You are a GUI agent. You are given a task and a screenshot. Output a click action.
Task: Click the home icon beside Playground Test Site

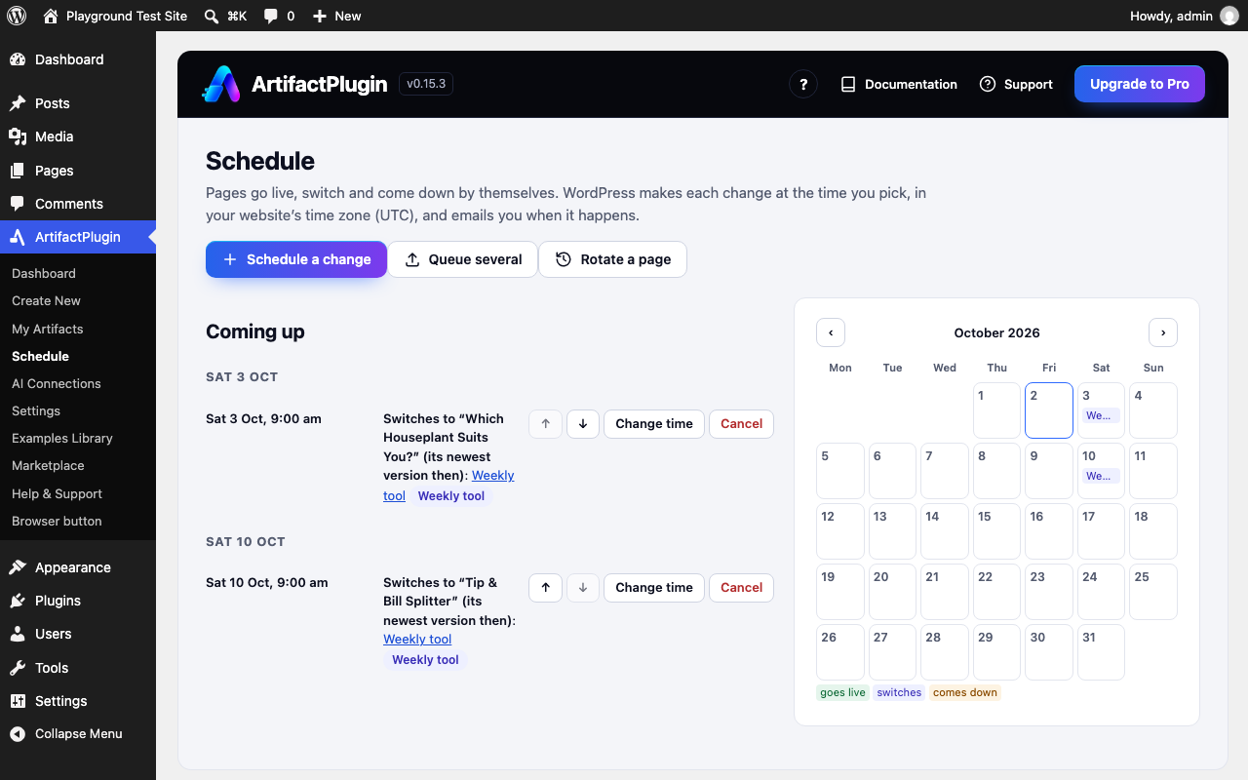(51, 16)
